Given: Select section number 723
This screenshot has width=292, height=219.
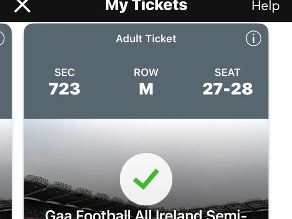Looking at the screenshot, I should (x=64, y=89).
